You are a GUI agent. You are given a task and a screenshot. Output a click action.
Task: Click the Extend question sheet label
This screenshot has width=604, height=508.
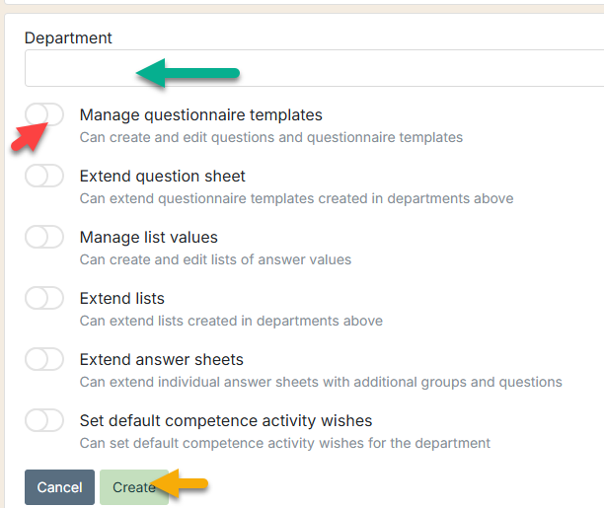[x=162, y=176]
